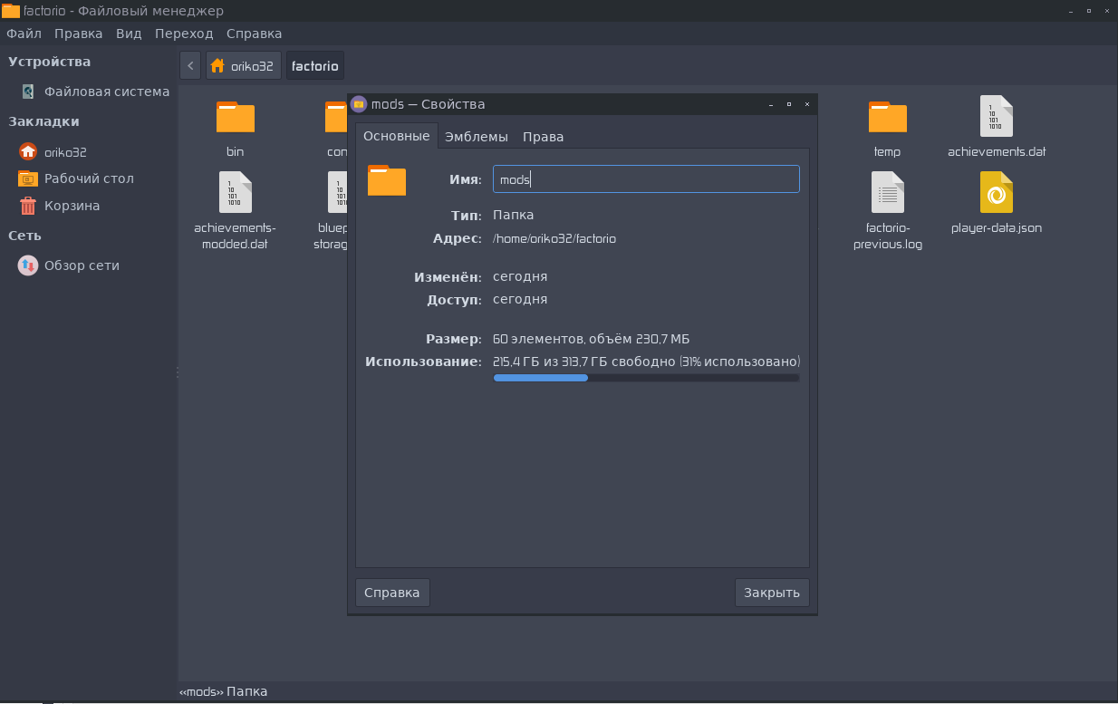Click the back arrow in the path bar

tap(190, 66)
